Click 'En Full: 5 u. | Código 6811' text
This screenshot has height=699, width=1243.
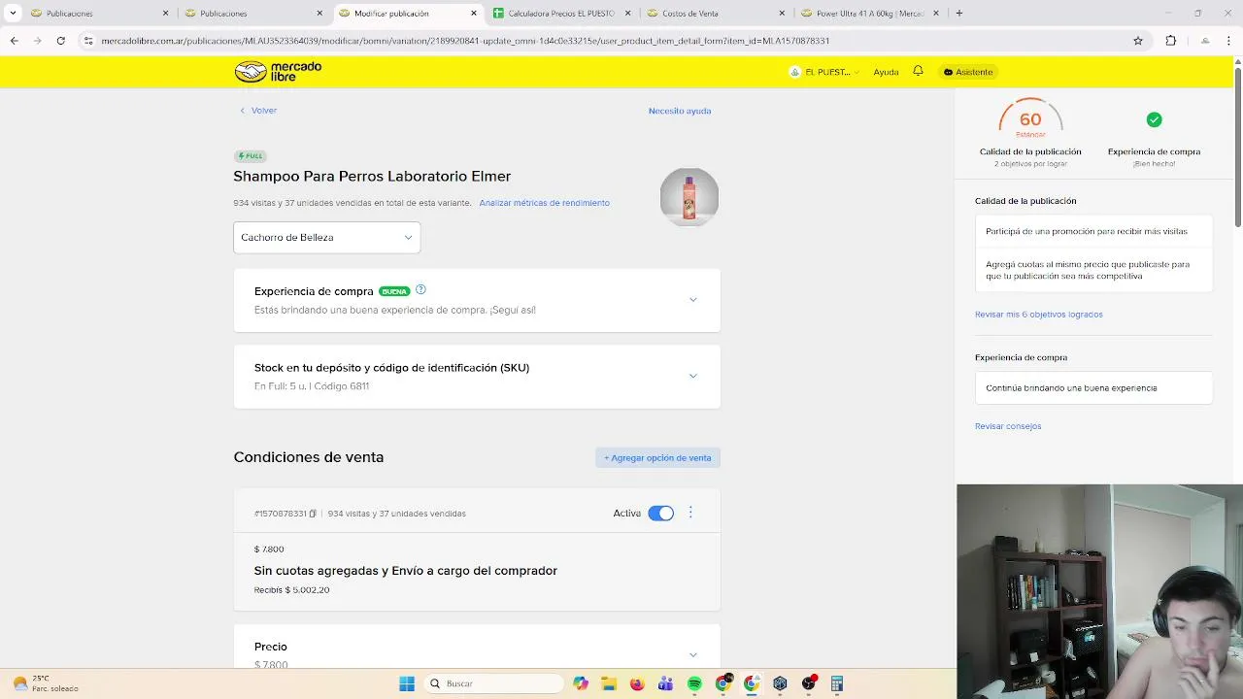point(312,386)
